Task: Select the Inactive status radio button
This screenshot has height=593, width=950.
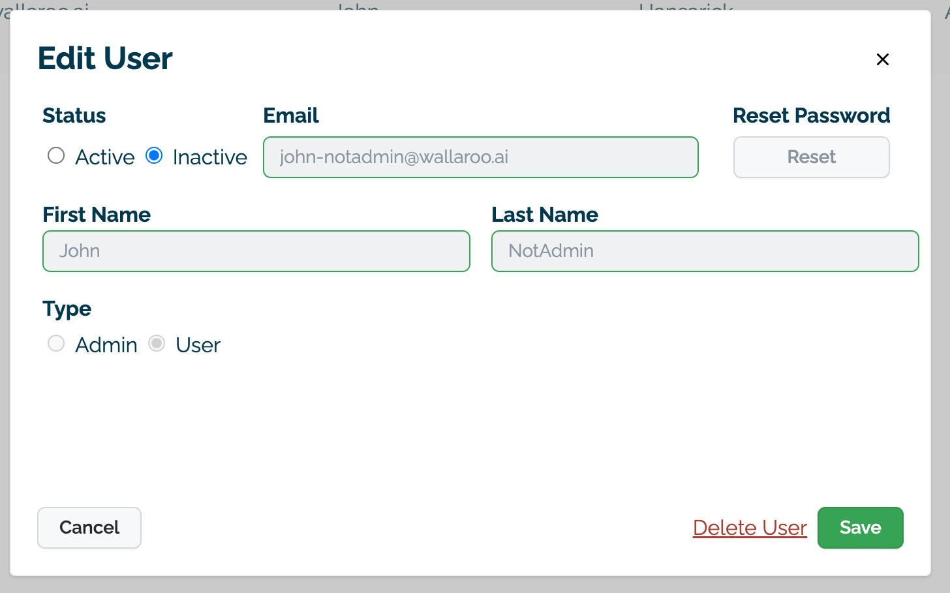Action: (x=154, y=156)
